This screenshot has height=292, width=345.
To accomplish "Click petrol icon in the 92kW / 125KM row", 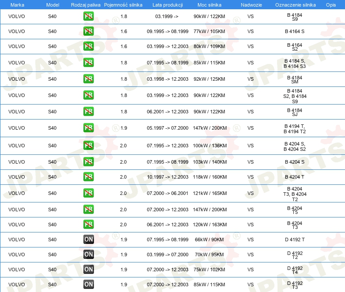I will 88,79.
